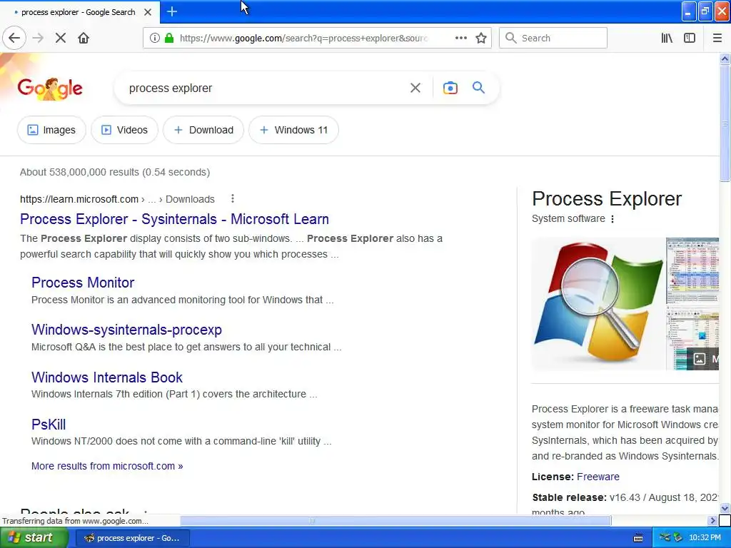The image size is (731, 548).
Task: Open the Firefox home page
Action: click(84, 38)
